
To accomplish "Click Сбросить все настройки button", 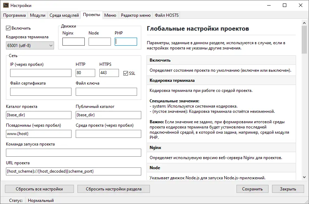I will [39, 189].
